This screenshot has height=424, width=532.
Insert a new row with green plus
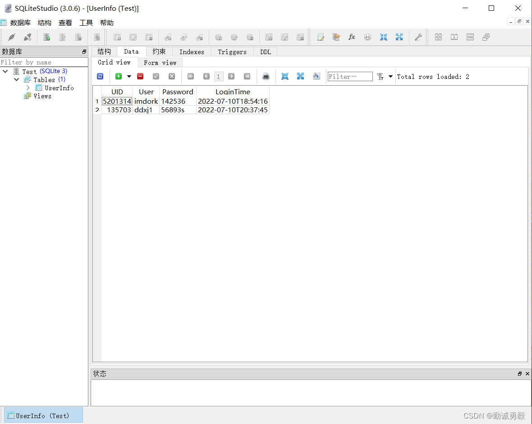coord(119,76)
